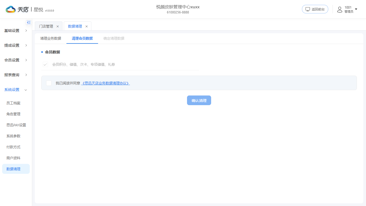Screen dimensions: 366x206
Task: Click the user avatar icon
Action: click(x=340, y=10)
